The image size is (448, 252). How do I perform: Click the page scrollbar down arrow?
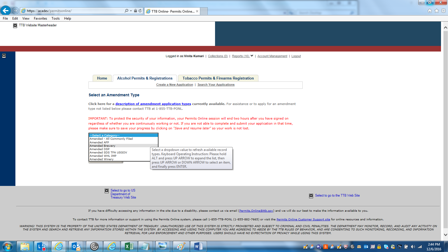(x=445, y=235)
